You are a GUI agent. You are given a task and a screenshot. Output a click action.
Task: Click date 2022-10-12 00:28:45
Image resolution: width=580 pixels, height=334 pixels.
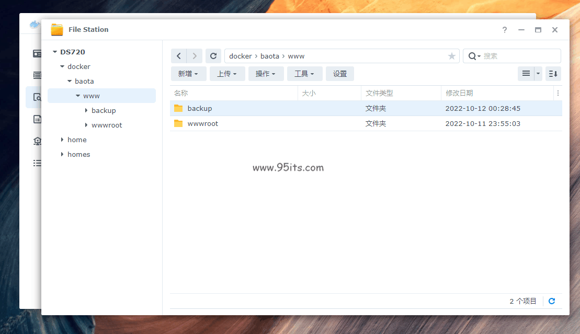tap(483, 108)
